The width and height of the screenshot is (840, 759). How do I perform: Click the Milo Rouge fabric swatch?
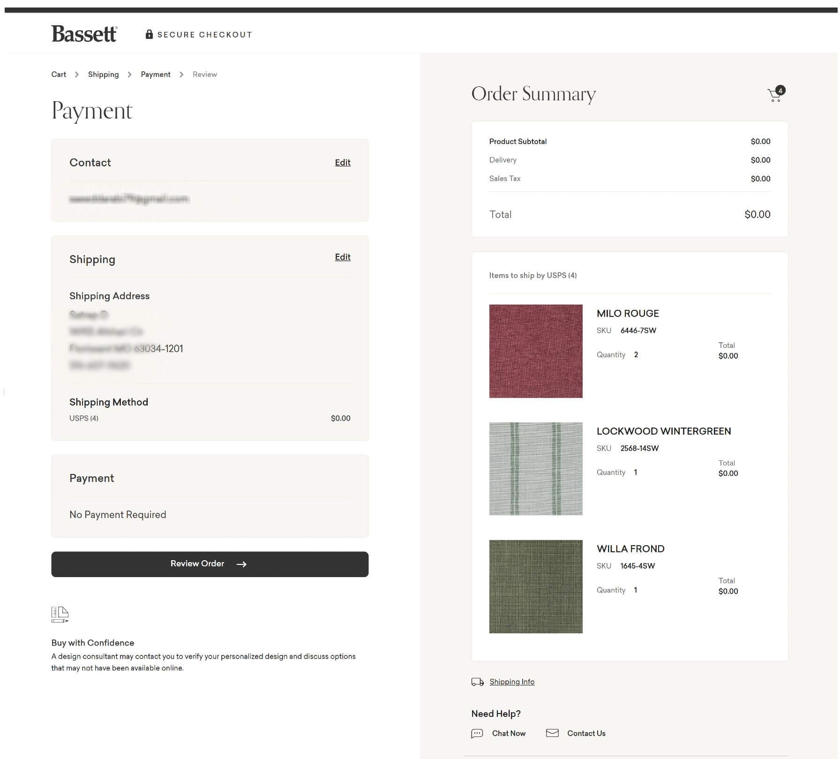pyautogui.click(x=536, y=351)
